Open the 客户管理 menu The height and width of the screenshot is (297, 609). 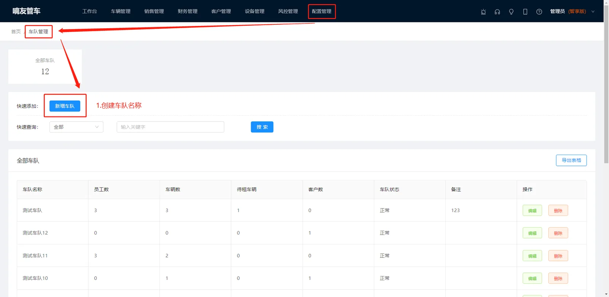click(x=221, y=11)
